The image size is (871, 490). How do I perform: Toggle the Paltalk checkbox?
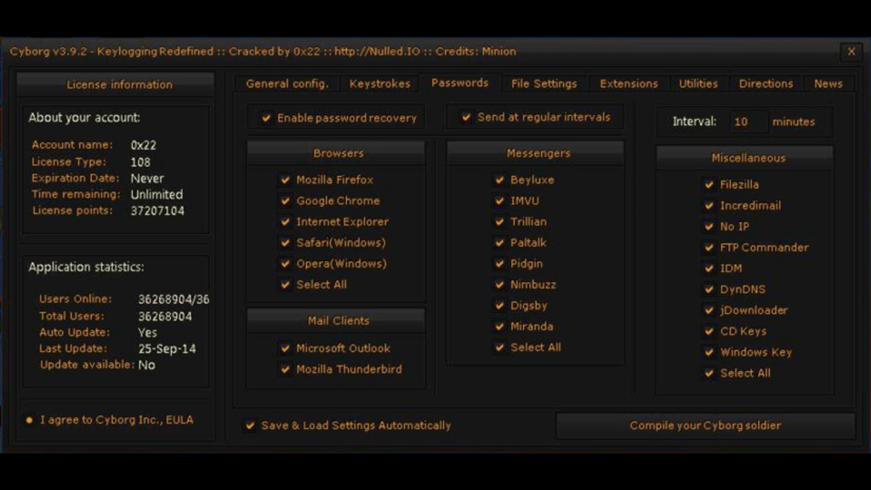click(499, 242)
